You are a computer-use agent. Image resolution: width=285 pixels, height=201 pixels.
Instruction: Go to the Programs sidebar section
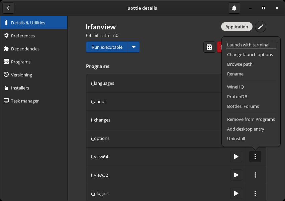(x=34, y=62)
